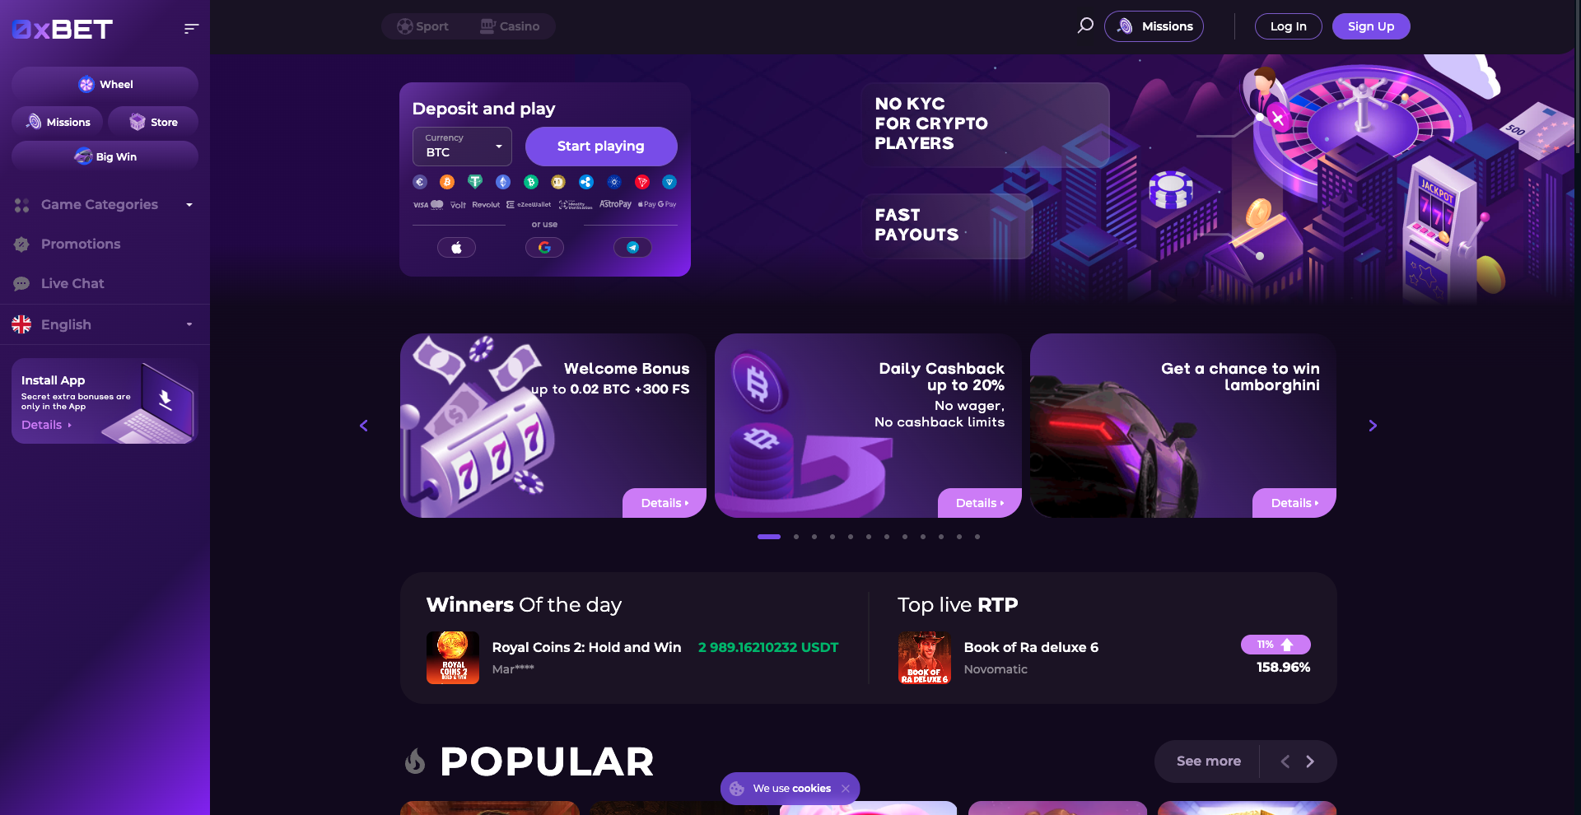The height and width of the screenshot is (815, 1581).
Task: Switch to the Sport tab
Action: coord(422,26)
